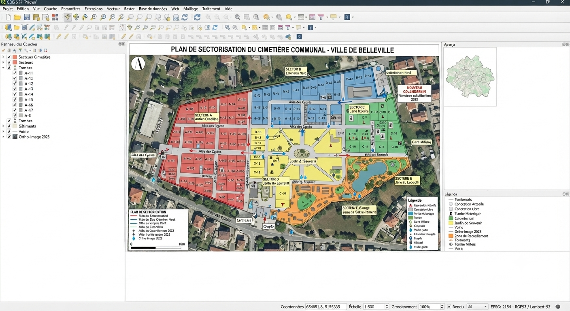Open the Échelle scale dropdown
The width and height of the screenshot is (570, 311).
(387, 307)
